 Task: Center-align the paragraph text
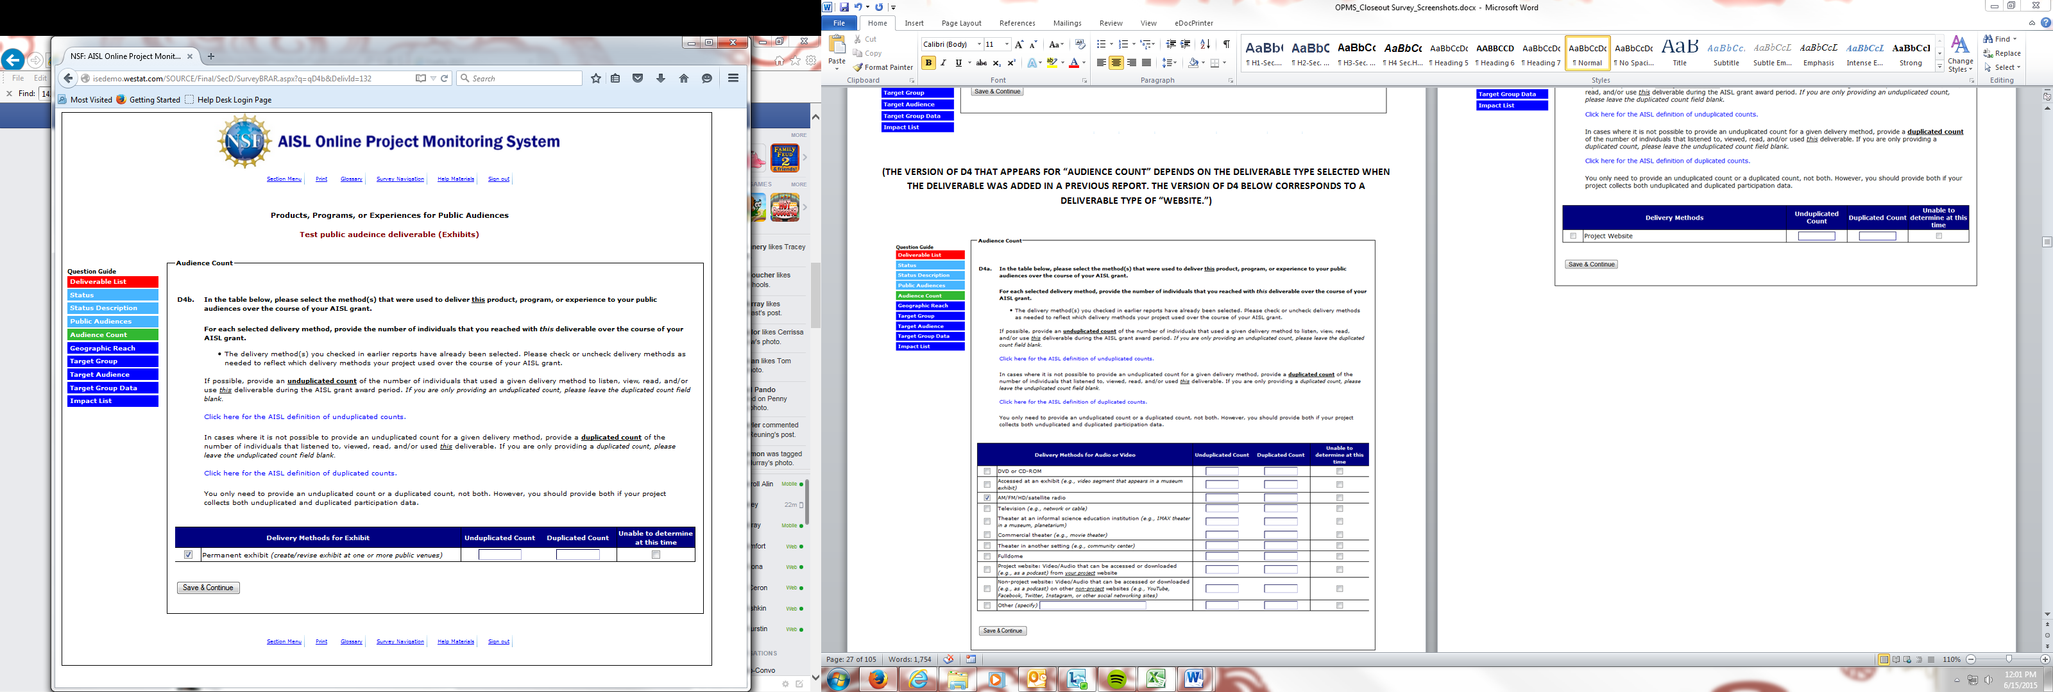click(1116, 63)
